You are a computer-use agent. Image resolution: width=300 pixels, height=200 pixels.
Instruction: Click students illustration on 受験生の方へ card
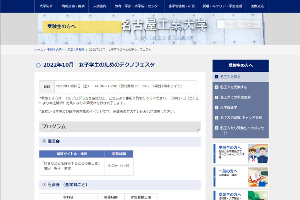(258, 154)
